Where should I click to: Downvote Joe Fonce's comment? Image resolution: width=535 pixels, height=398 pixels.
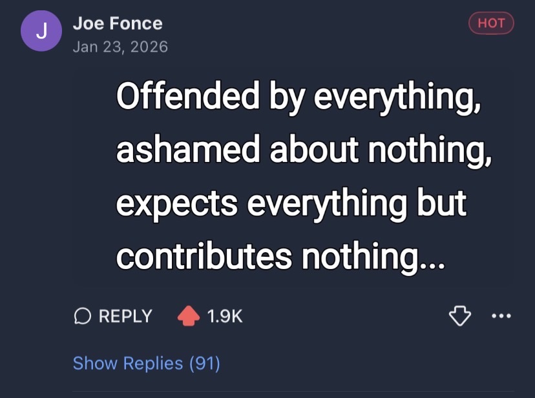point(459,316)
